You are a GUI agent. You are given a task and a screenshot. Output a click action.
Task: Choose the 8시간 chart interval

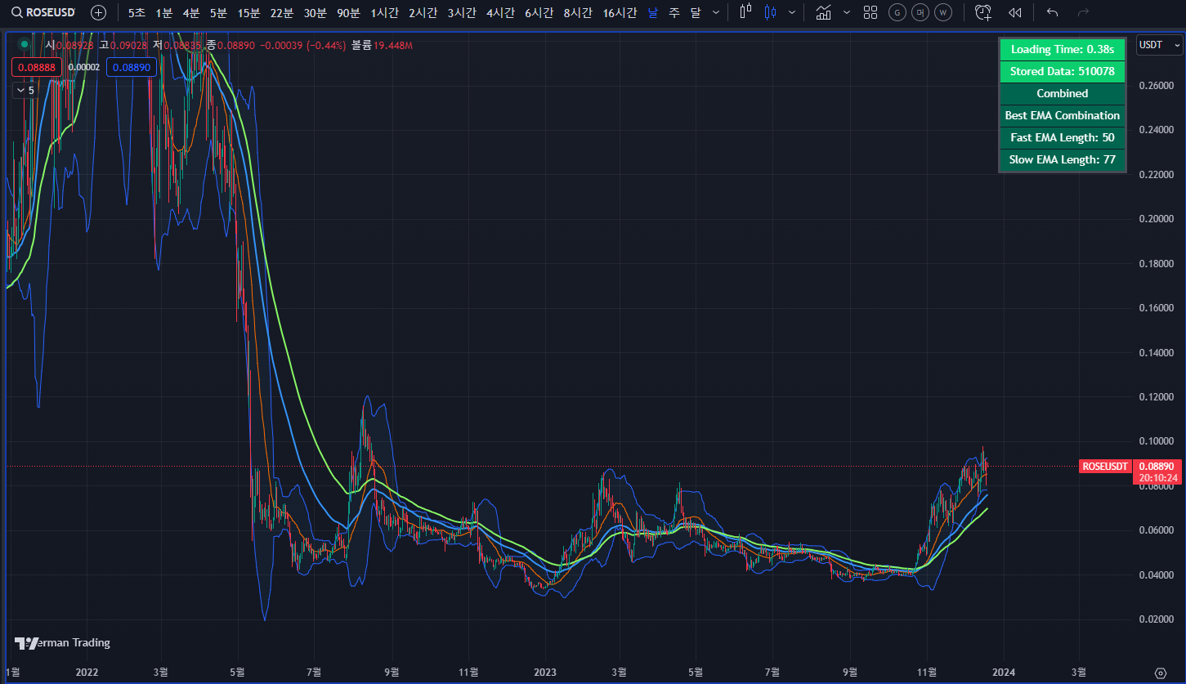pyautogui.click(x=577, y=12)
